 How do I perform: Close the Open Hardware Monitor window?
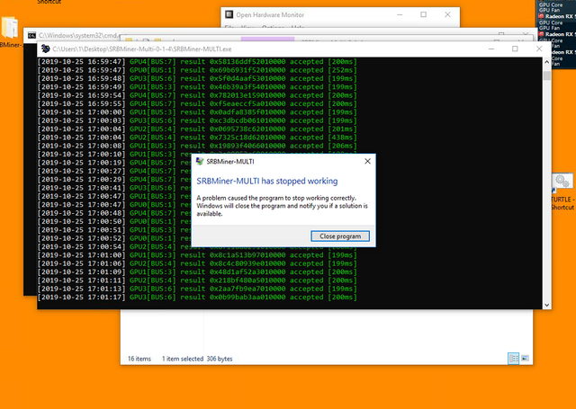point(447,14)
